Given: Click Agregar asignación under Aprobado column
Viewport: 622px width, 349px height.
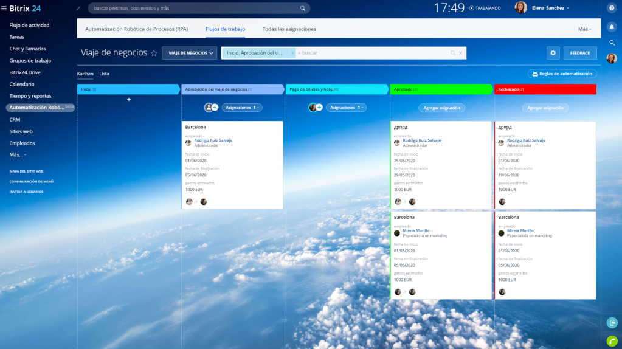Looking at the screenshot, I should click(442, 108).
